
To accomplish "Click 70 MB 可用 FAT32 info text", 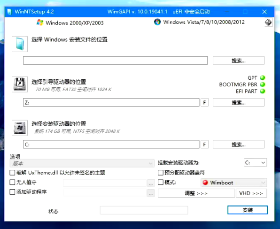I will pyautogui.click(x=73, y=89).
